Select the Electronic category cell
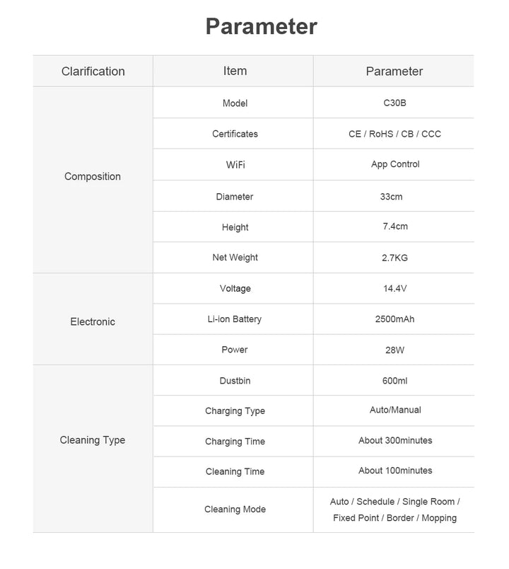Image resolution: width=509 pixels, height=569 pixels. coord(93,321)
